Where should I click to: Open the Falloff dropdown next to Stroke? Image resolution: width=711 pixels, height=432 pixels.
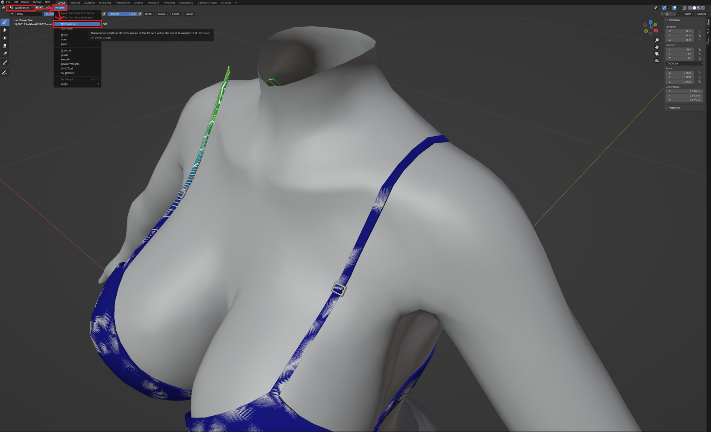[x=177, y=14]
